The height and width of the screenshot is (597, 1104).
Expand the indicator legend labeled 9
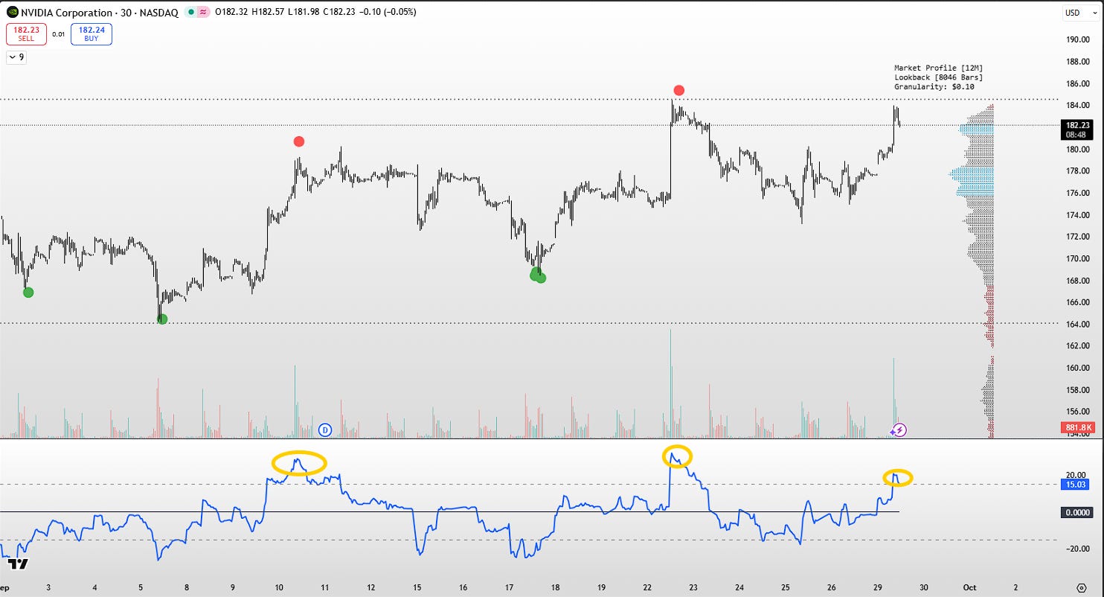coord(16,57)
